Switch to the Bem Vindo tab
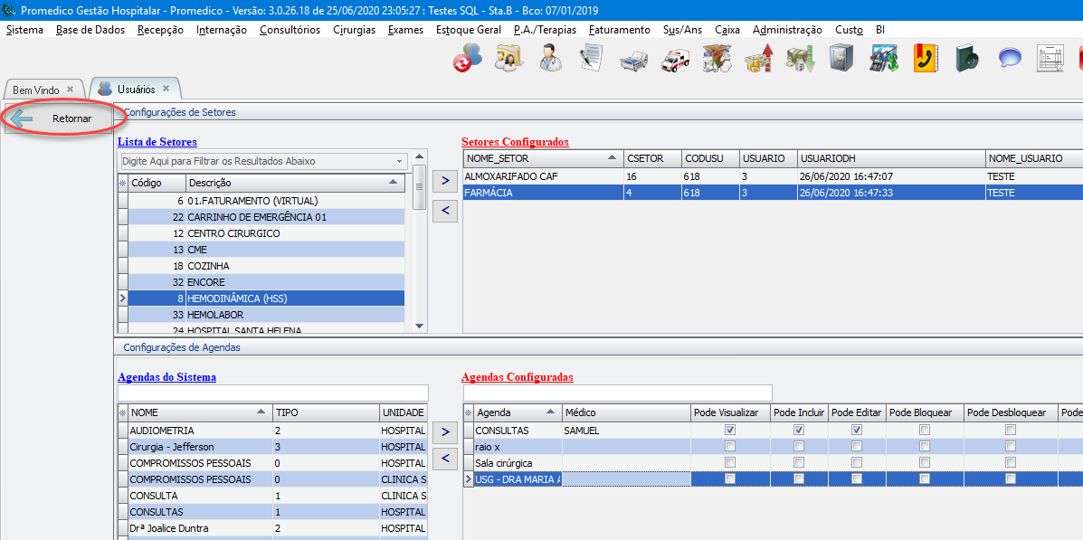This screenshot has width=1083, height=540. point(36,90)
